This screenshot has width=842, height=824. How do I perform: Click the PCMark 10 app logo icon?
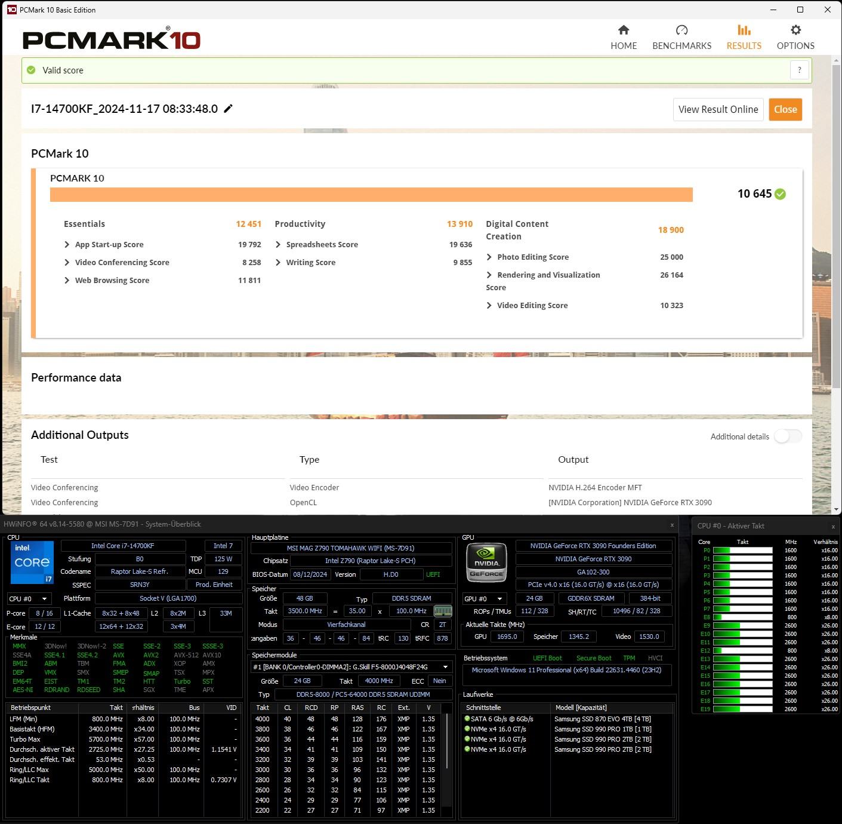point(11,10)
